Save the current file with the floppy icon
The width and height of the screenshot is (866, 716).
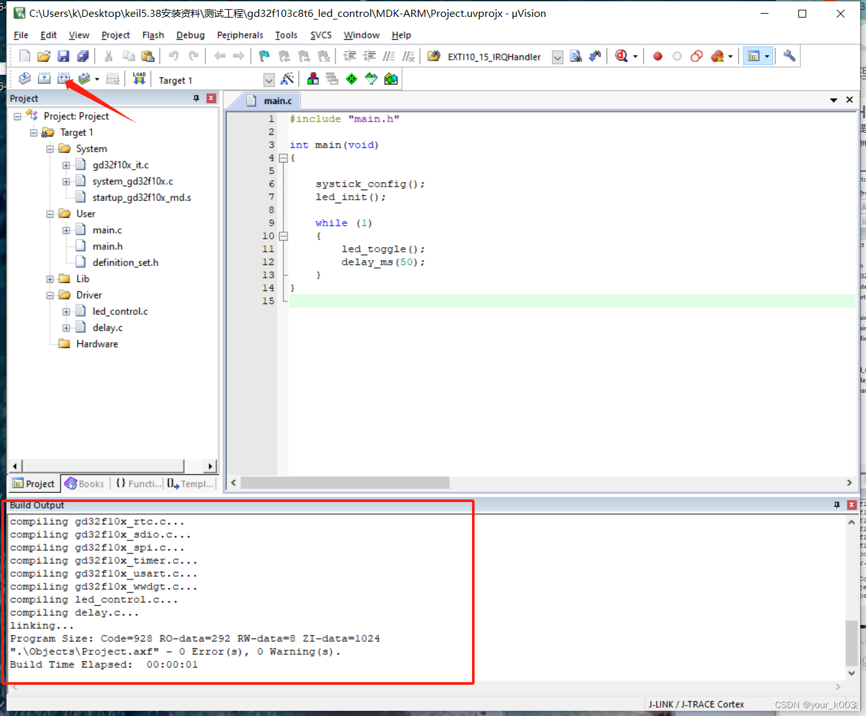coord(63,57)
